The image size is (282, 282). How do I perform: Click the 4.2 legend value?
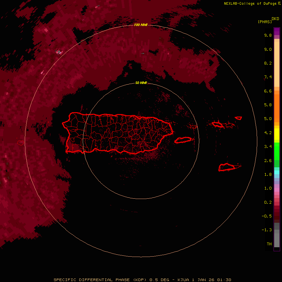pyautogui.click(x=268, y=133)
